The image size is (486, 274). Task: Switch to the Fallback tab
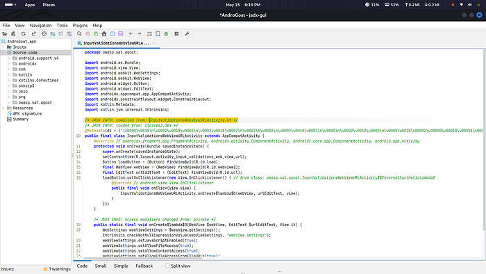click(x=144, y=266)
